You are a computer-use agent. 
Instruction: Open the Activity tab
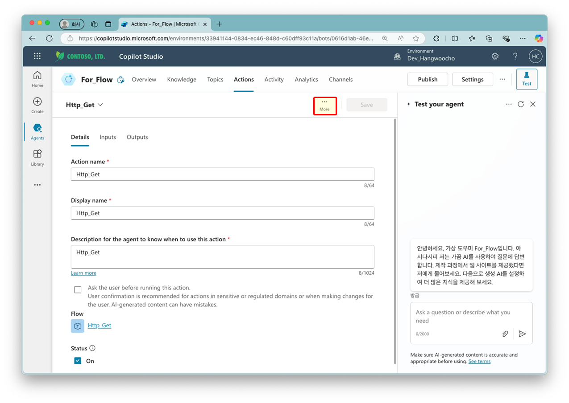274,79
